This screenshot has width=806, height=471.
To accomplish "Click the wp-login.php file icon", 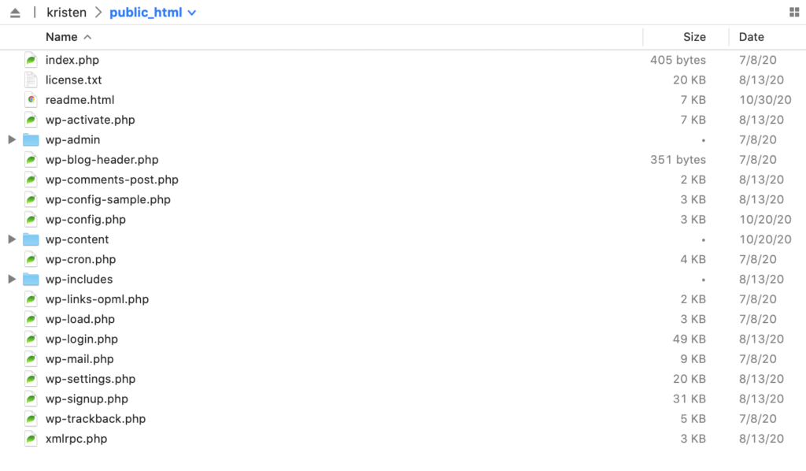I will [x=31, y=339].
